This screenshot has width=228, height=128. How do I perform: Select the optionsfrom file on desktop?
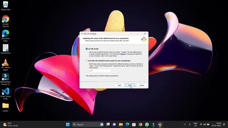click(x=6, y=49)
